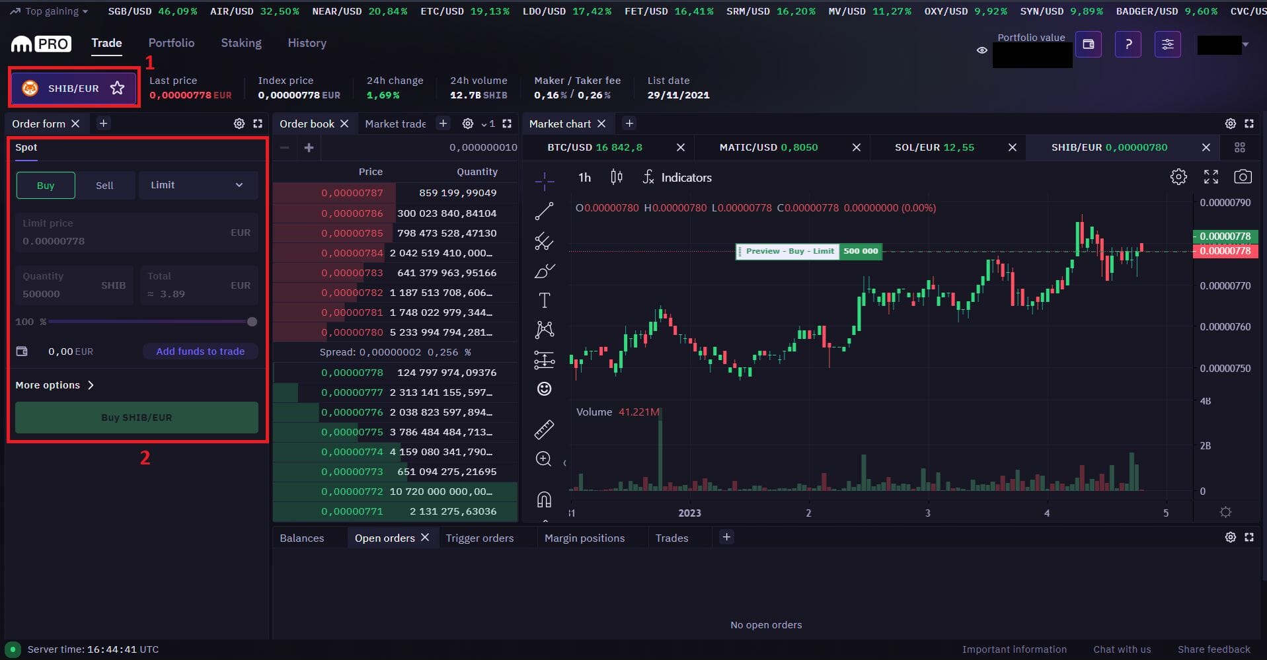
Task: Switch to the Margin positions tab
Action: pos(584,538)
